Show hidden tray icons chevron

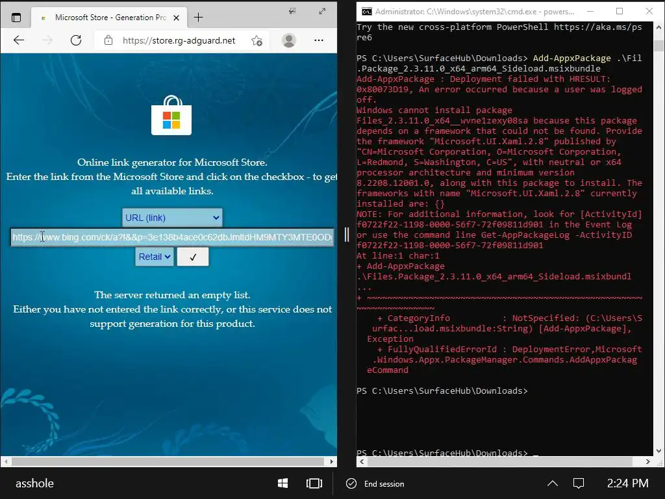pos(553,483)
